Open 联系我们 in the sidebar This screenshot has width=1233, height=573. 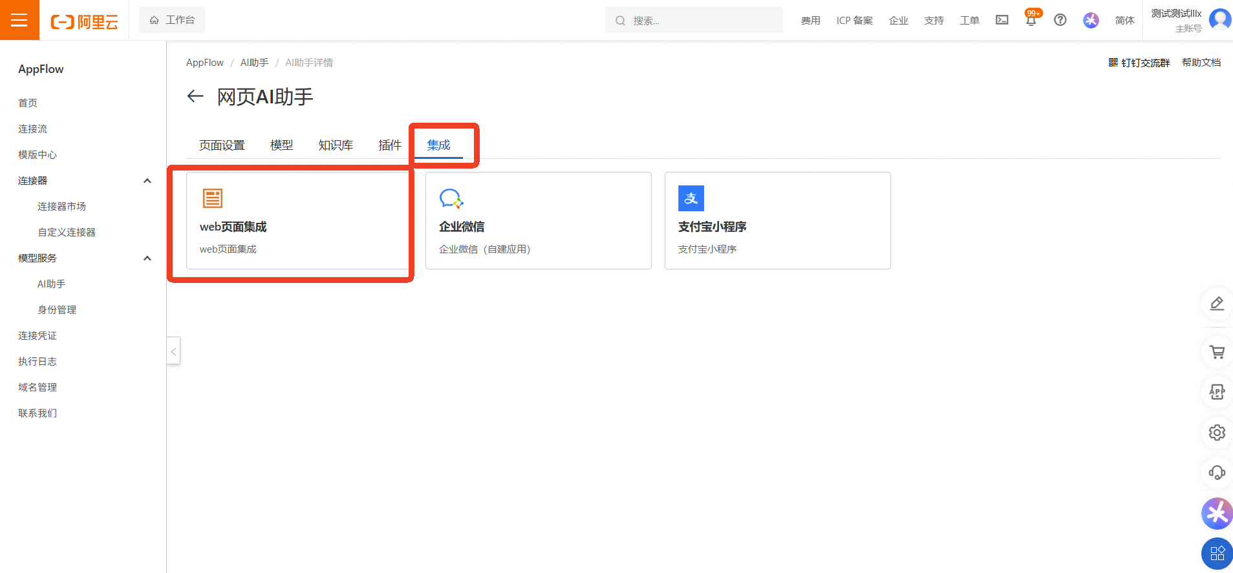pyautogui.click(x=38, y=413)
